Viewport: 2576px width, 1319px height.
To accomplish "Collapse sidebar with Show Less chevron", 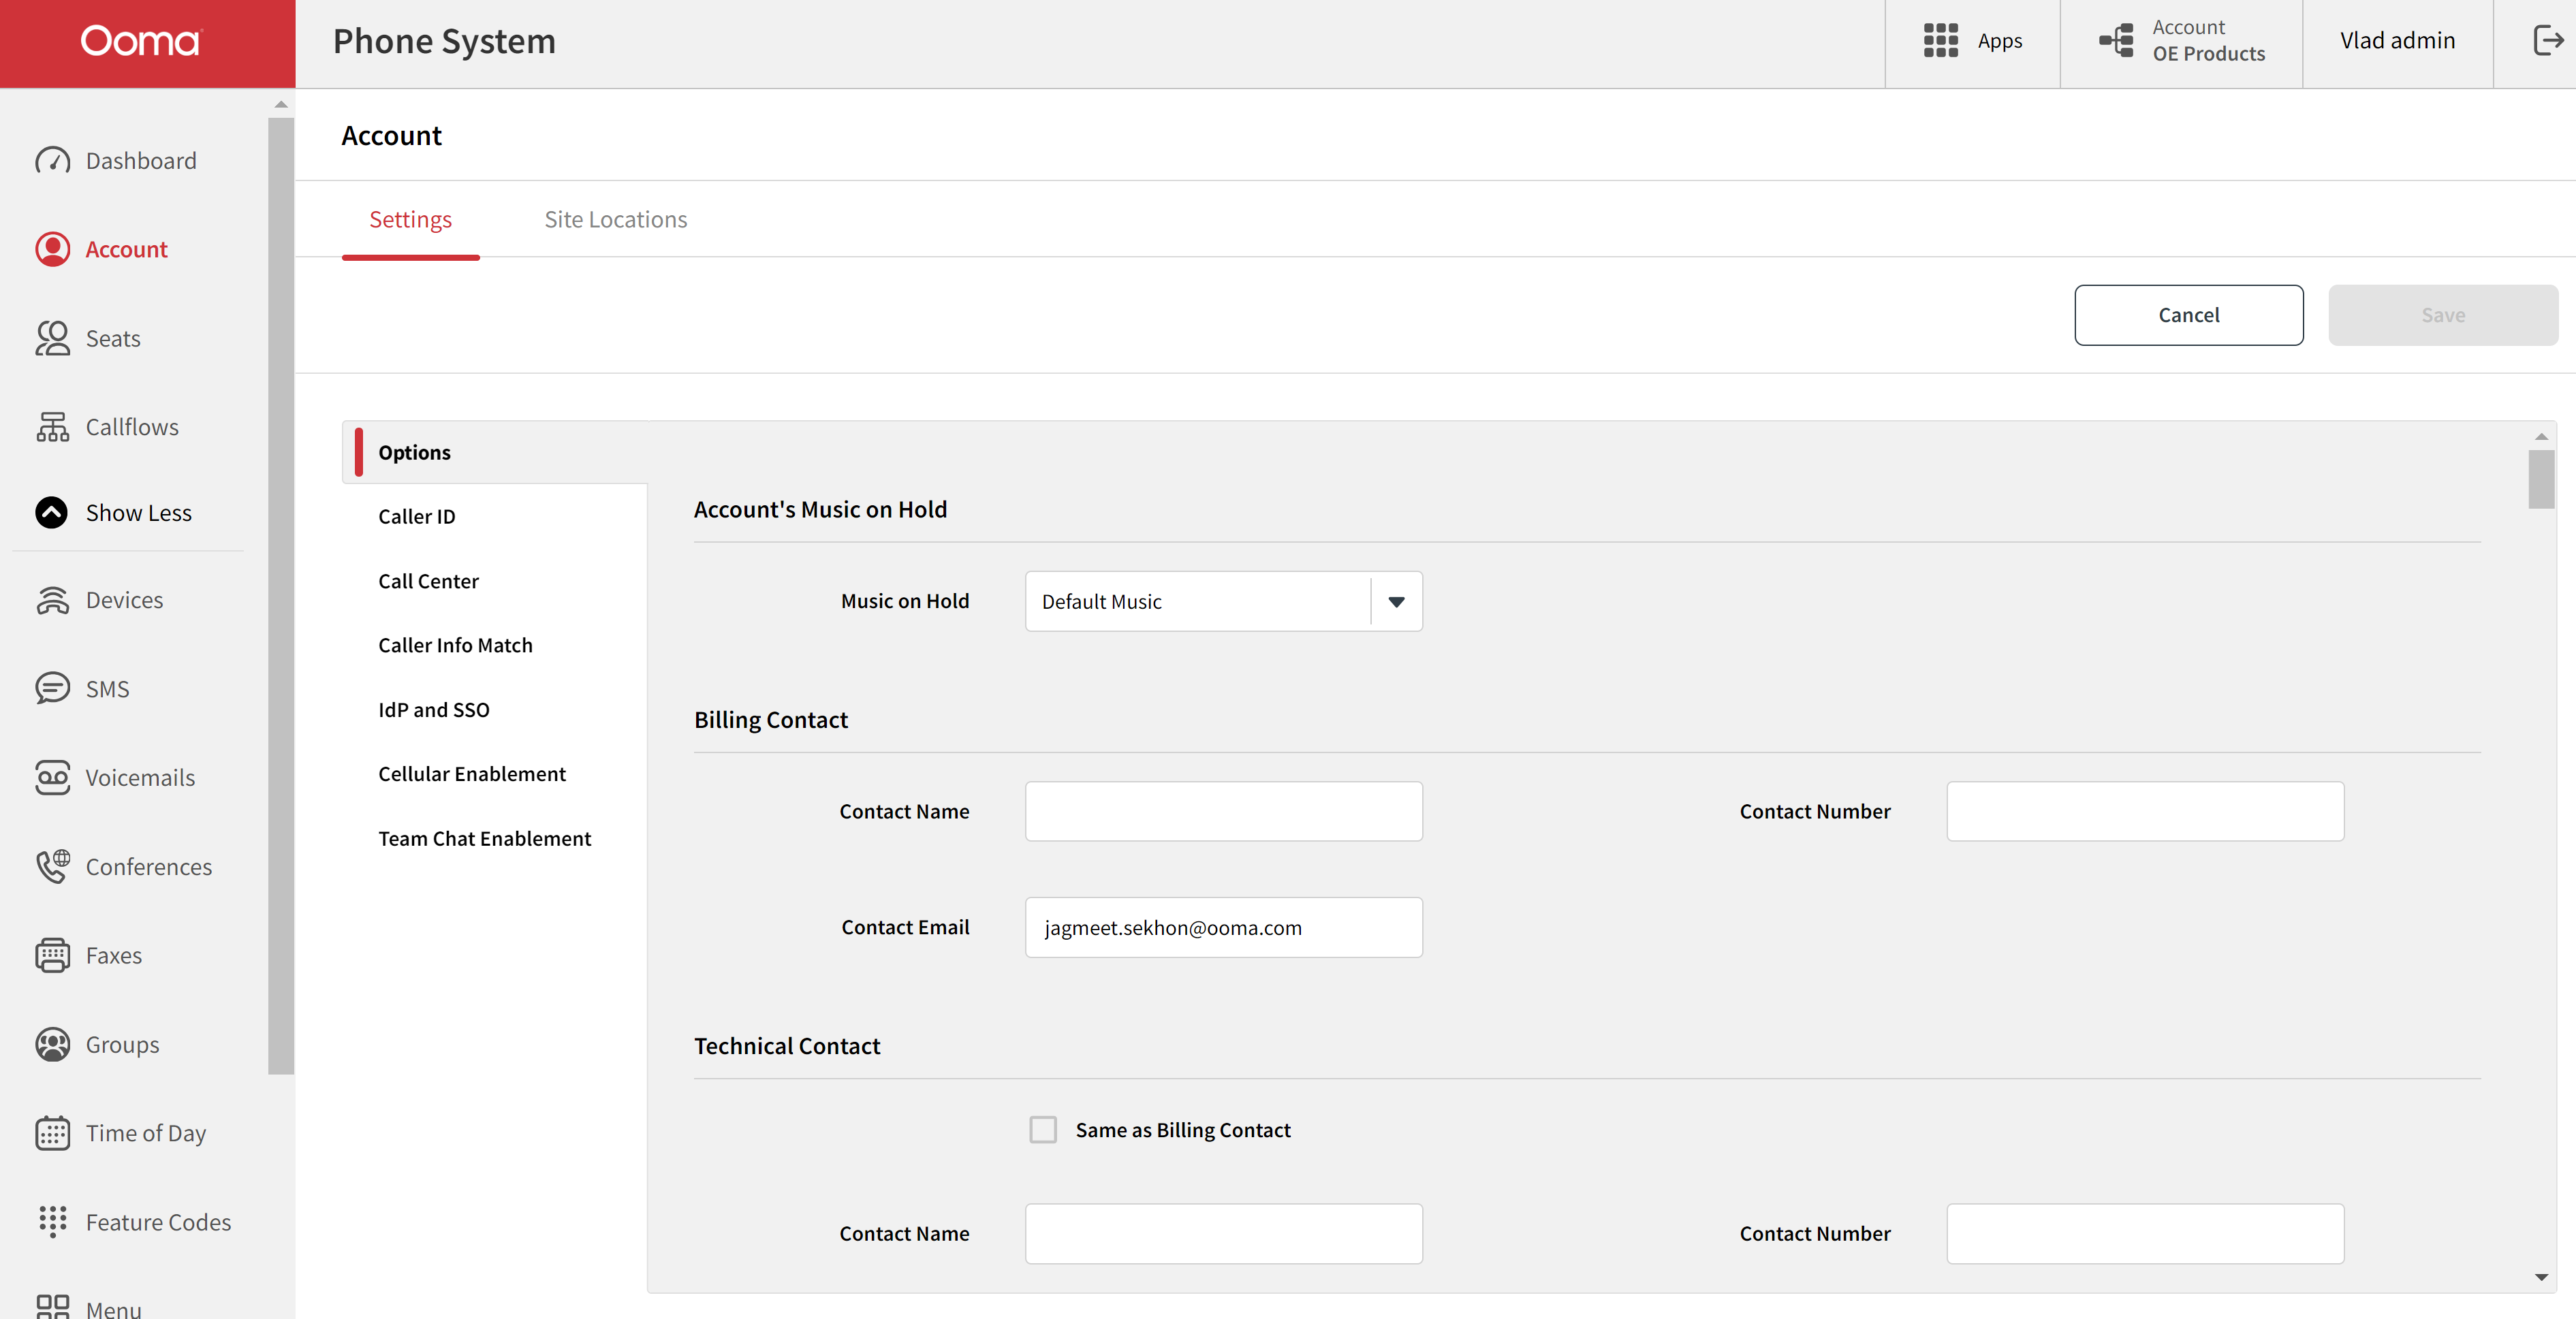I will point(52,513).
